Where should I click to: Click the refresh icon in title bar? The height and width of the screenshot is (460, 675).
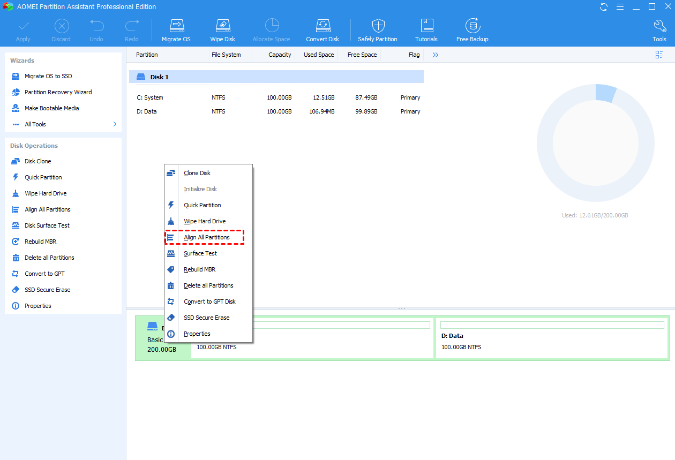pos(604,7)
